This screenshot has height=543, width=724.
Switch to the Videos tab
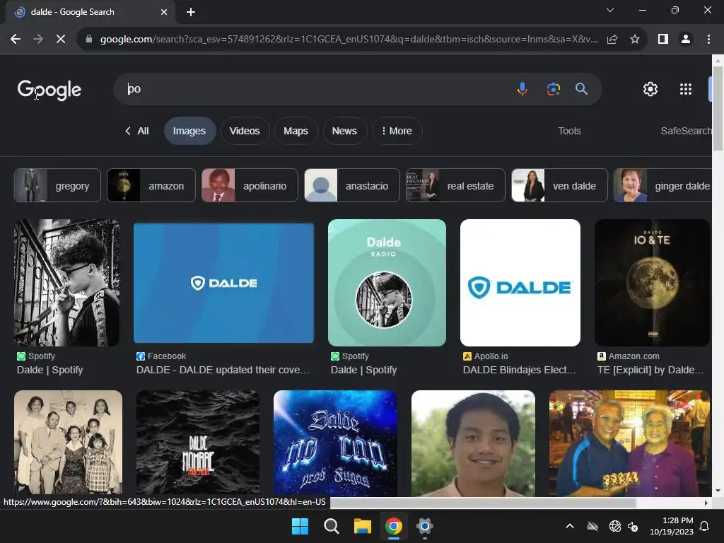[244, 131]
